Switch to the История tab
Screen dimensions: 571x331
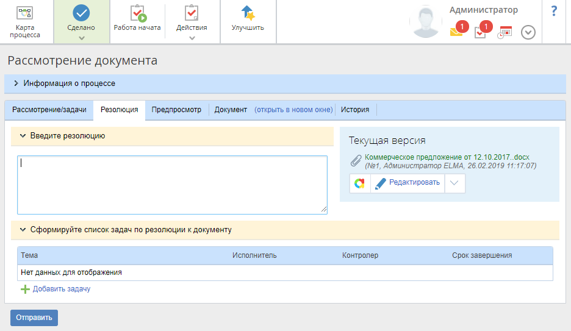355,110
